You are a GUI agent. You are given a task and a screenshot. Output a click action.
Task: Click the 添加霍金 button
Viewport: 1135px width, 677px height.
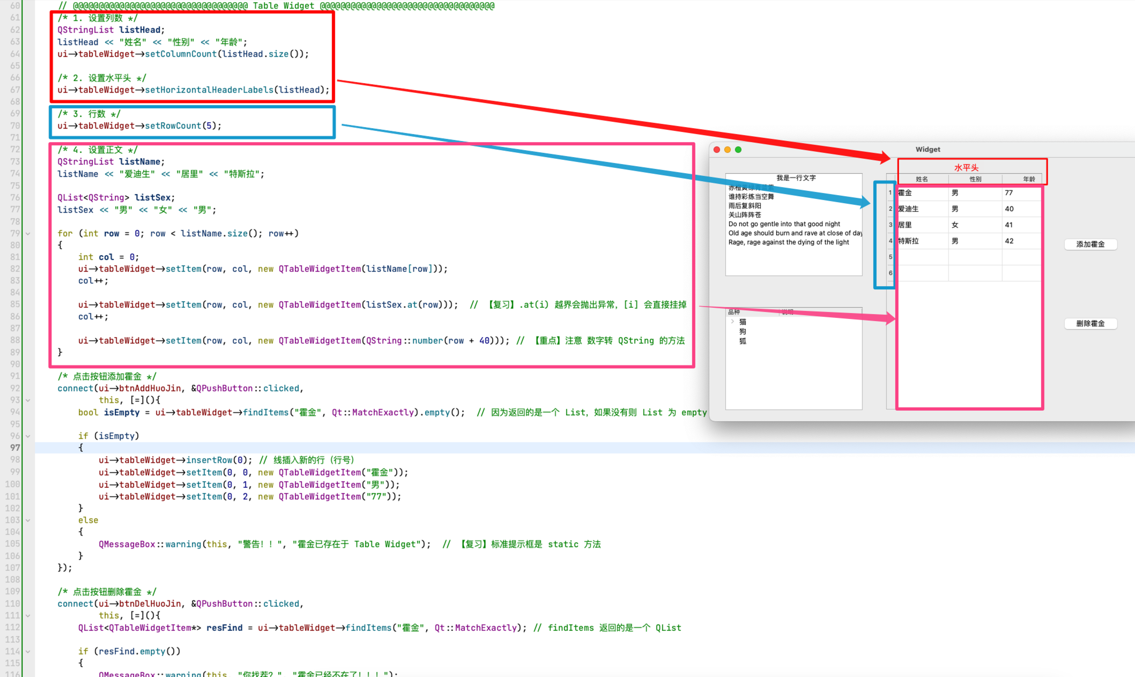1090,244
